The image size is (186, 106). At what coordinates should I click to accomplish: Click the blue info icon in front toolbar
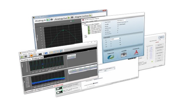click(x=46, y=53)
